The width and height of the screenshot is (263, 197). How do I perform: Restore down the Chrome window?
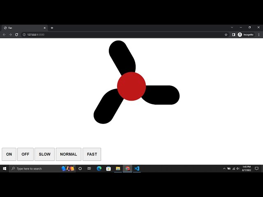pyautogui.click(x=249, y=27)
